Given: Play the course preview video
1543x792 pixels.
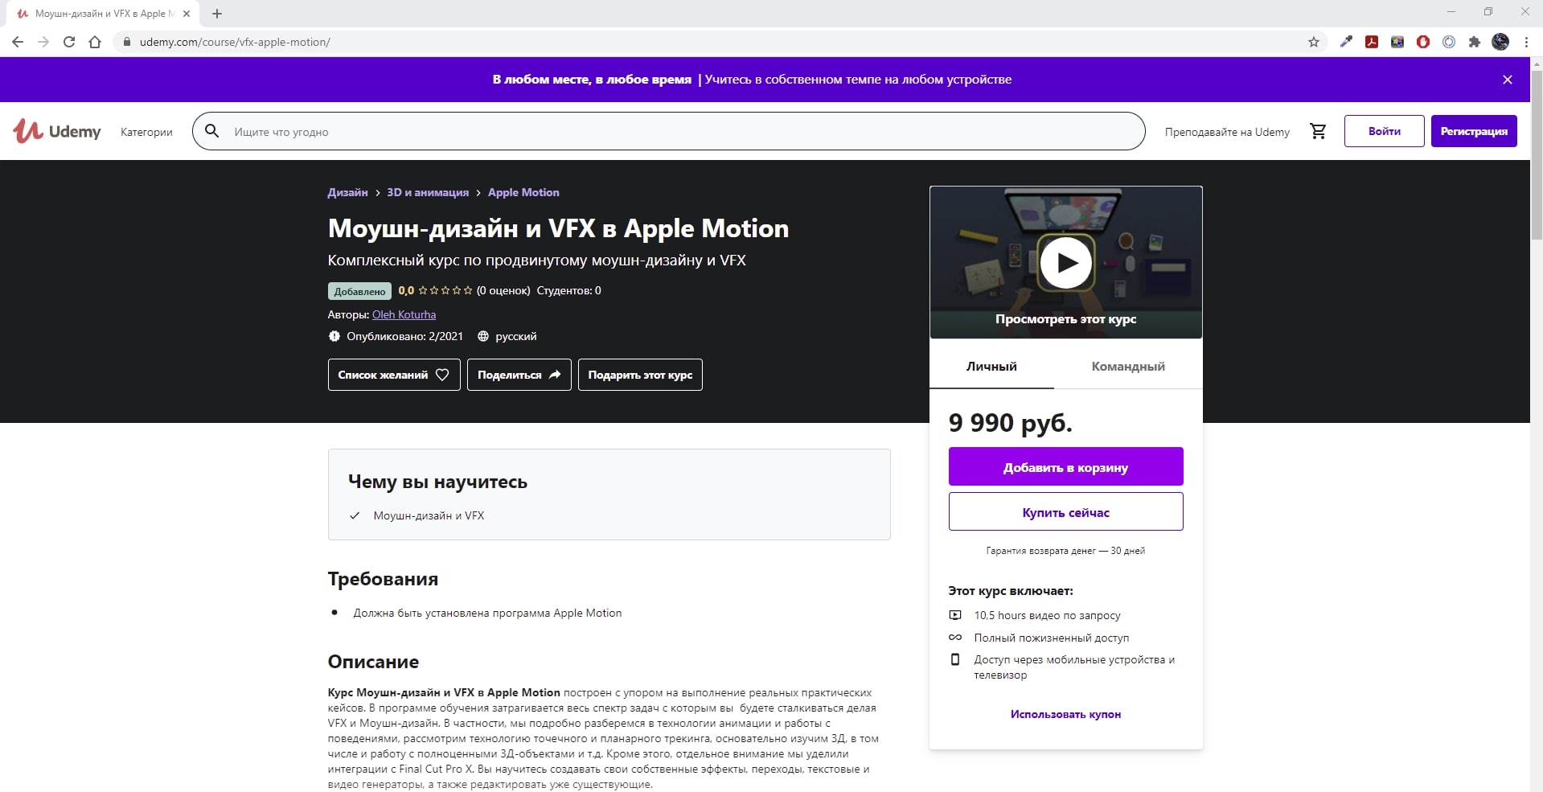Looking at the screenshot, I should [x=1065, y=262].
